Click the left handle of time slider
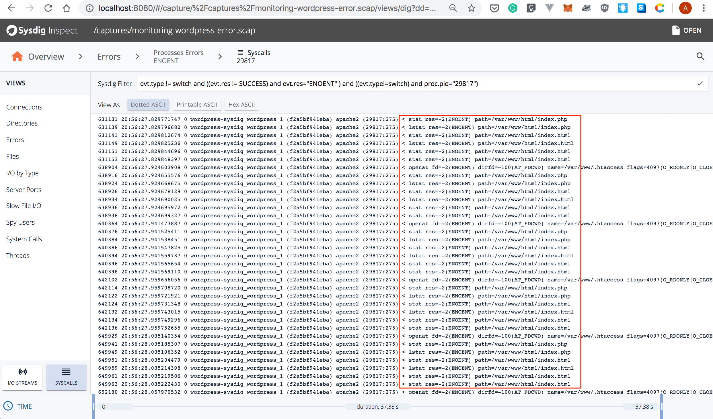Screen dimensions: 713x419 coord(93,406)
